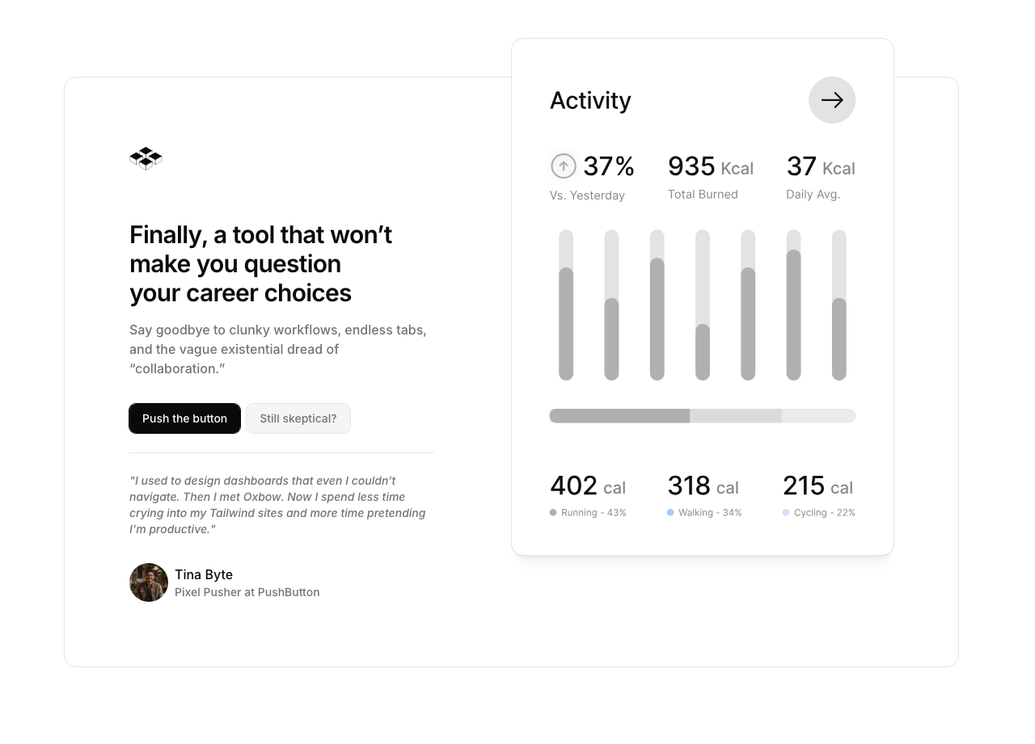
Task: Click the arrow button in Activity card
Action: click(832, 100)
